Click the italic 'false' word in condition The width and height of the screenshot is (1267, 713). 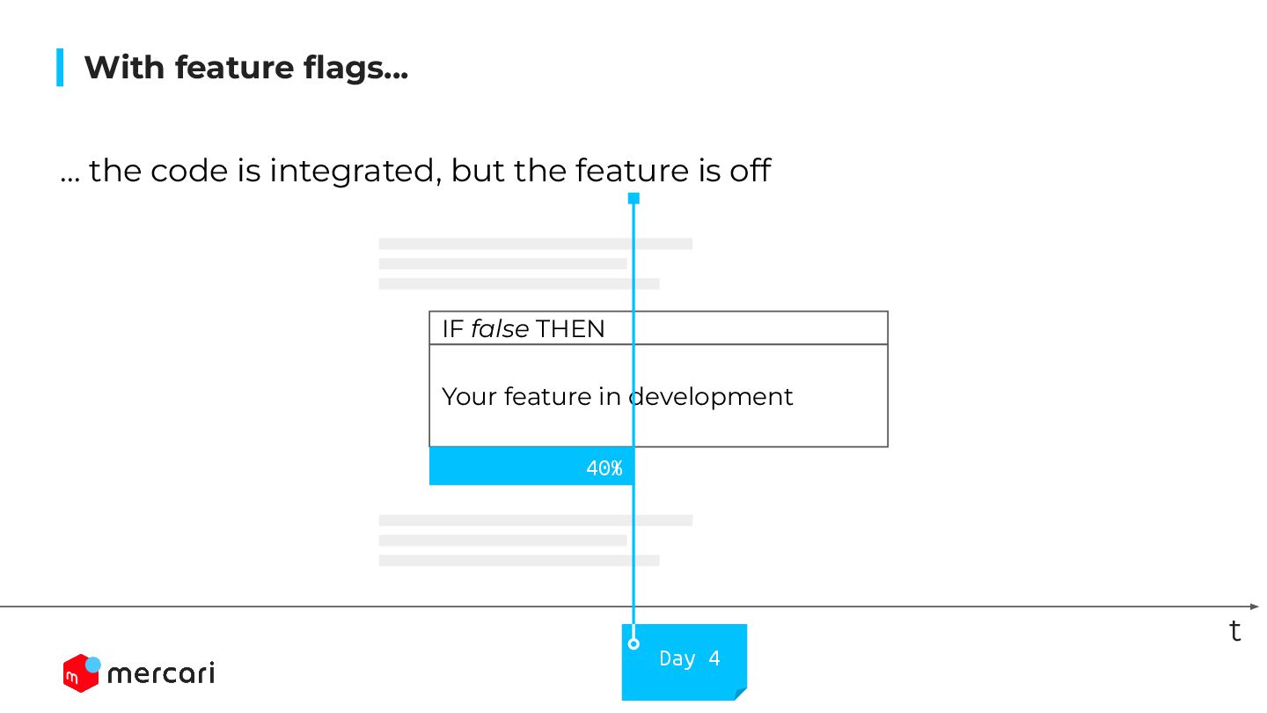pyautogui.click(x=500, y=328)
